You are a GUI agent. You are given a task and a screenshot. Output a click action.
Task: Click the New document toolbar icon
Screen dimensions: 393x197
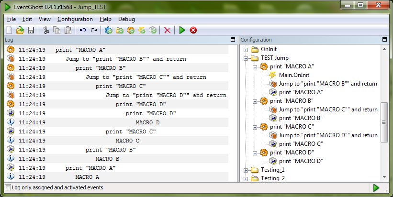[9, 30]
